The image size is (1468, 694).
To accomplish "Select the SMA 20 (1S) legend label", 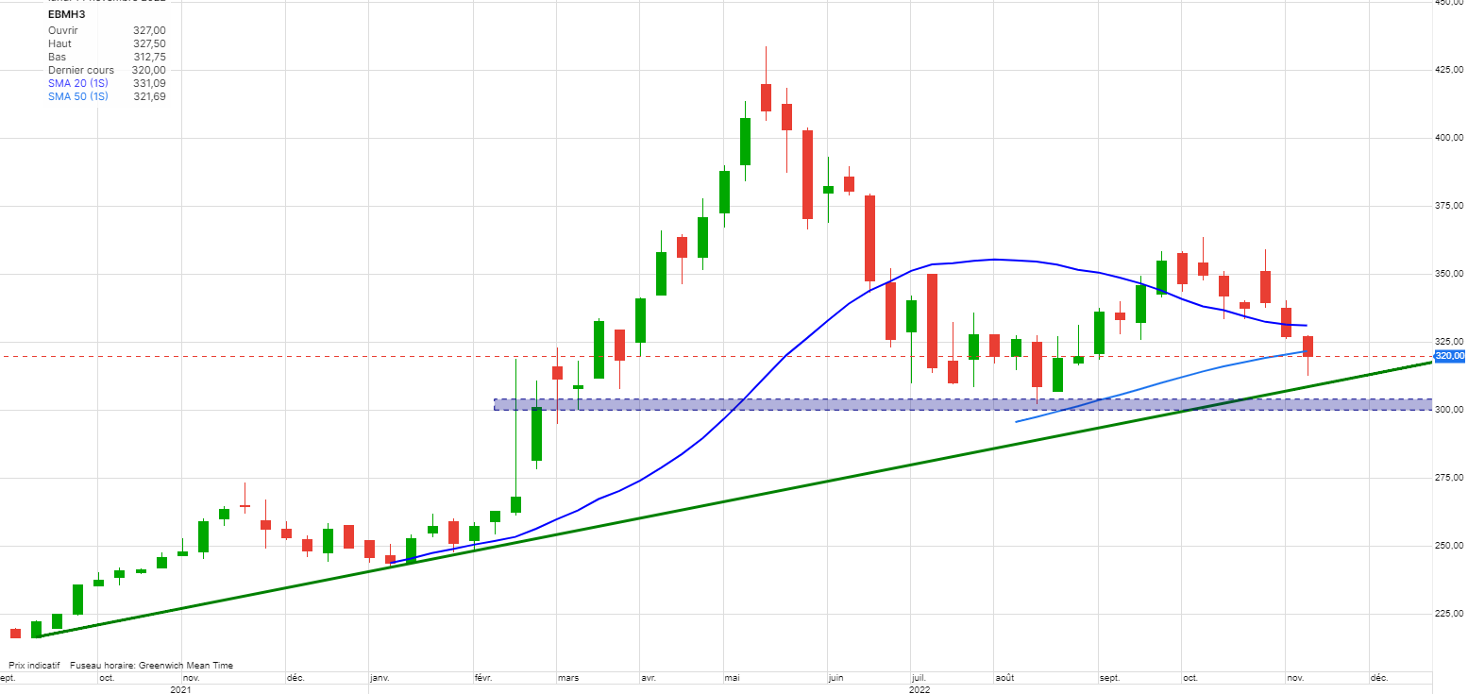I will 77,83.
